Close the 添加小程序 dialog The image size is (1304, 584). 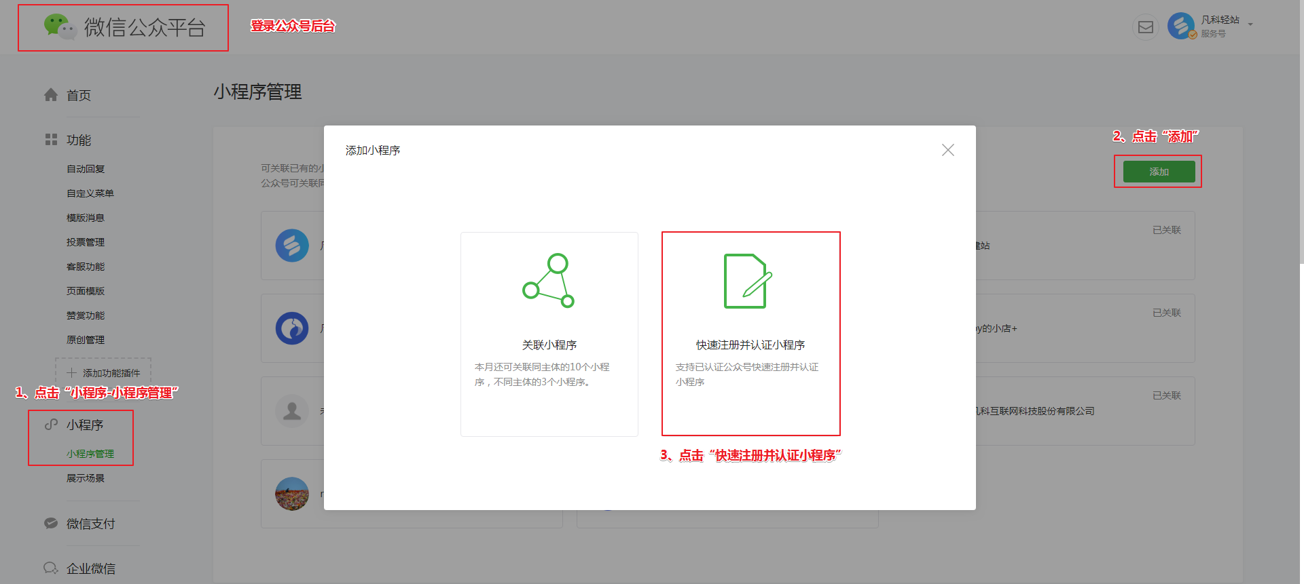pyautogui.click(x=948, y=150)
